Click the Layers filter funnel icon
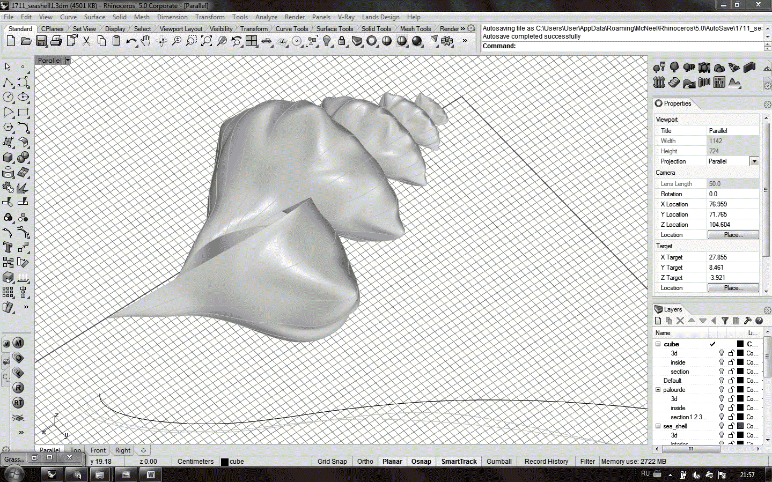The width and height of the screenshot is (772, 482). pyautogui.click(x=725, y=321)
